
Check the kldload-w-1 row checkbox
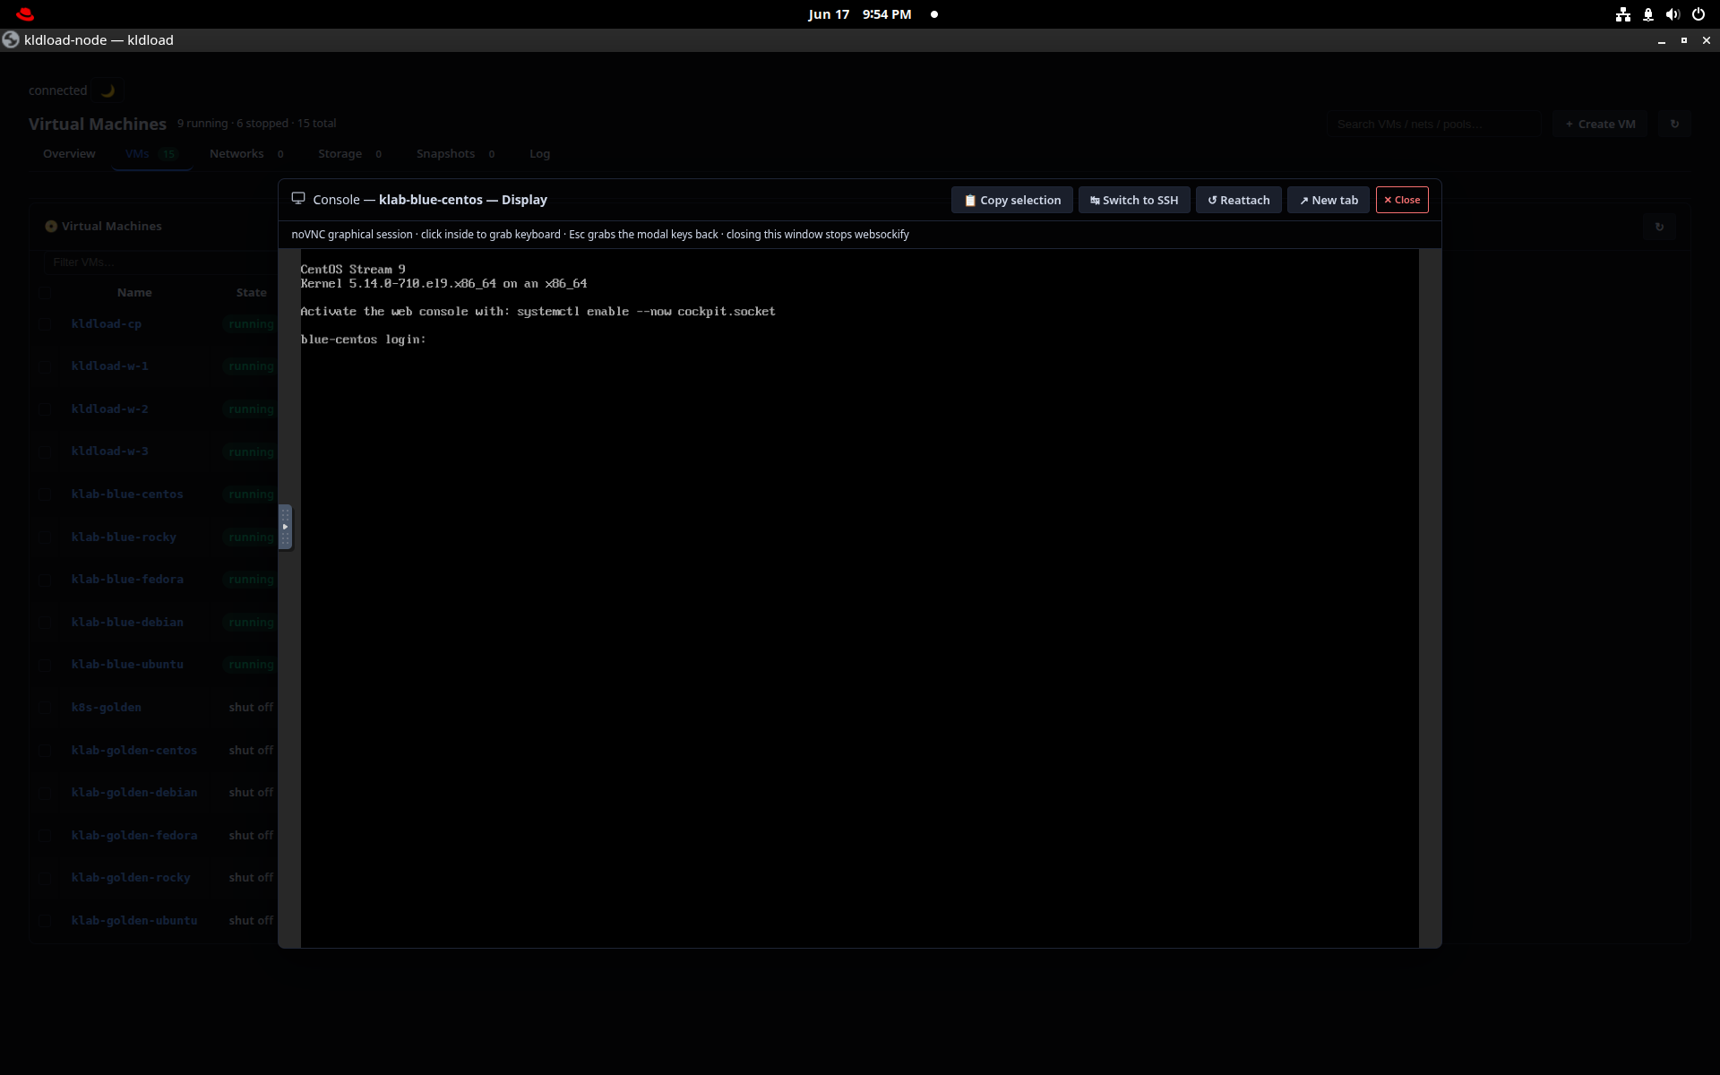[x=46, y=366]
